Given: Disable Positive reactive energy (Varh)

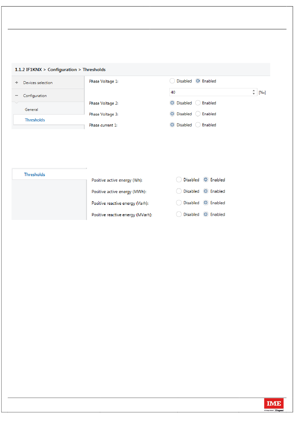Looking at the screenshot, I should tap(179, 203).
